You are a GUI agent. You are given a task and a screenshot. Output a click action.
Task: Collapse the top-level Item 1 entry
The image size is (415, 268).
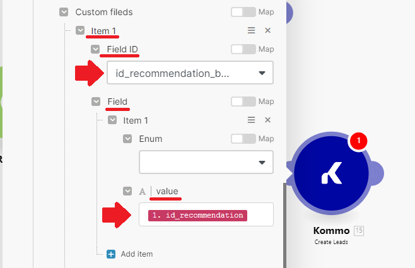80,30
